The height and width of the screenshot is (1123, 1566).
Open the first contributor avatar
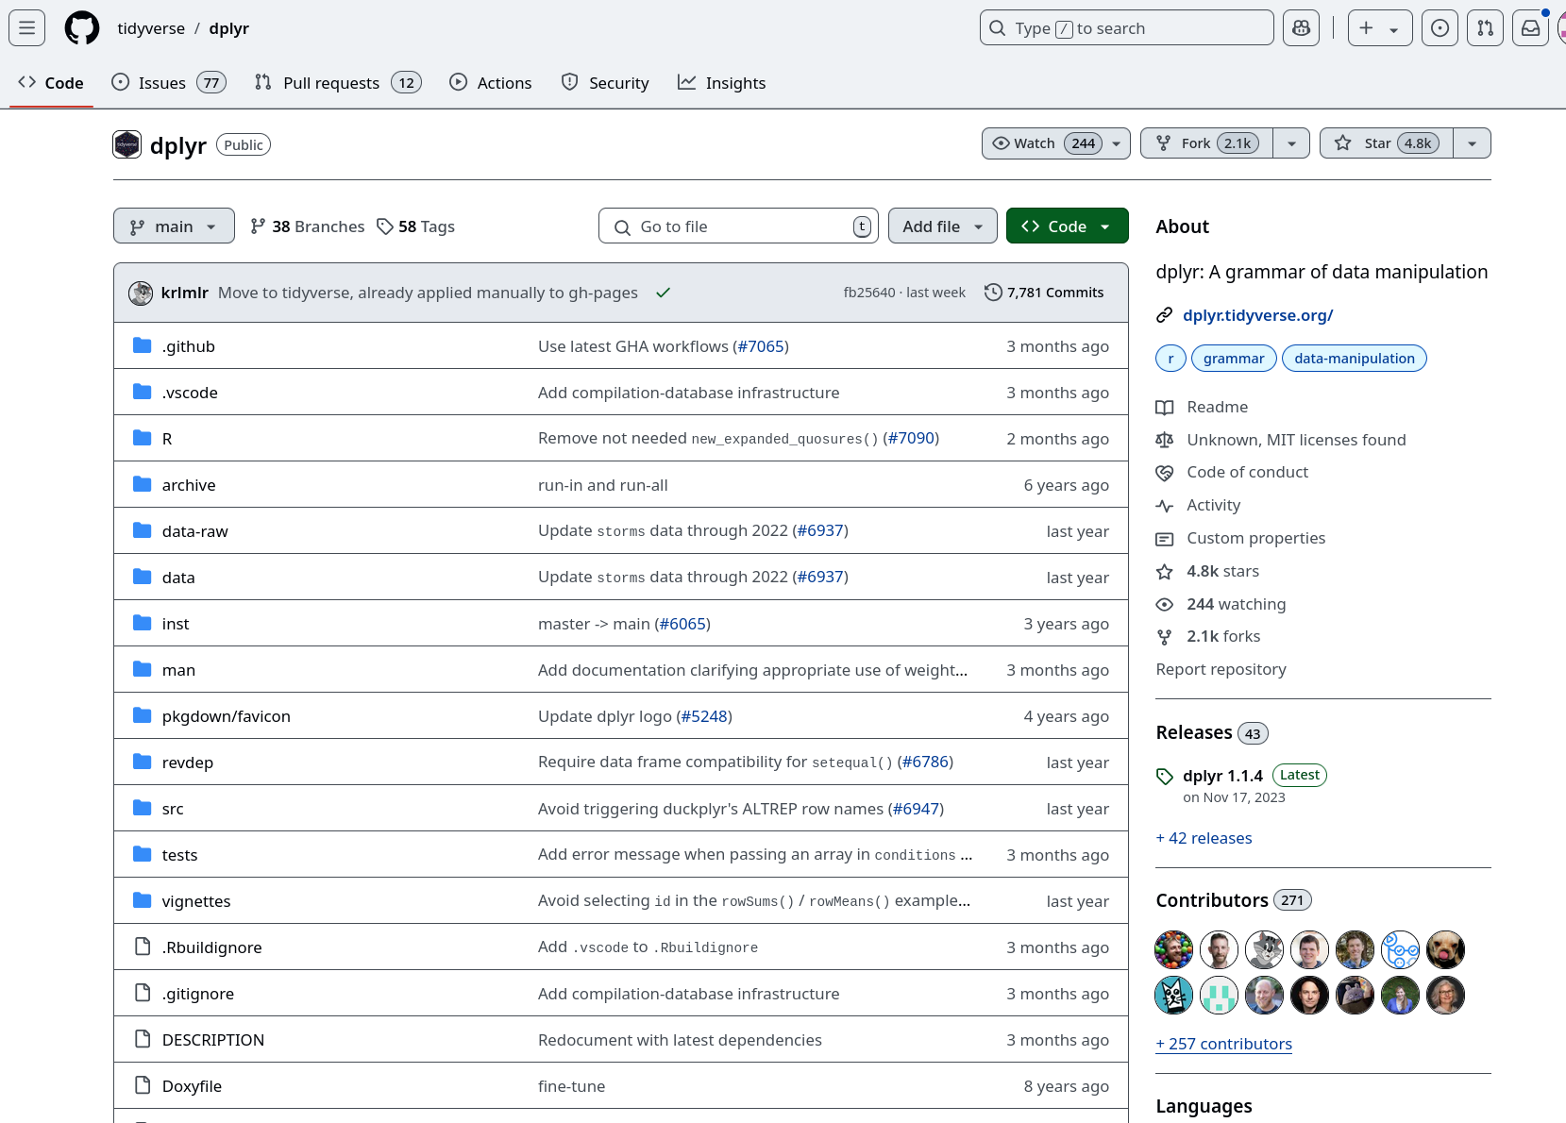click(x=1173, y=949)
